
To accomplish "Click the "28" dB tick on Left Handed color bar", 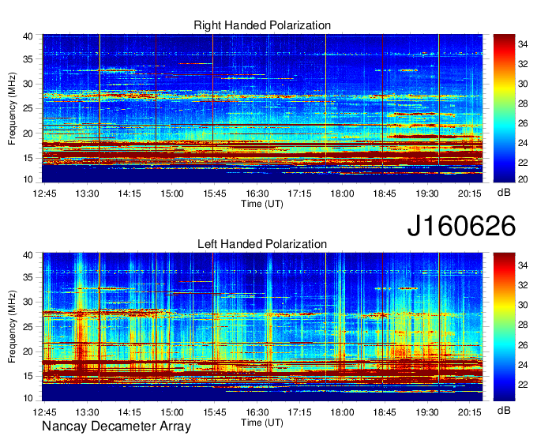I will pyautogui.click(x=523, y=325).
